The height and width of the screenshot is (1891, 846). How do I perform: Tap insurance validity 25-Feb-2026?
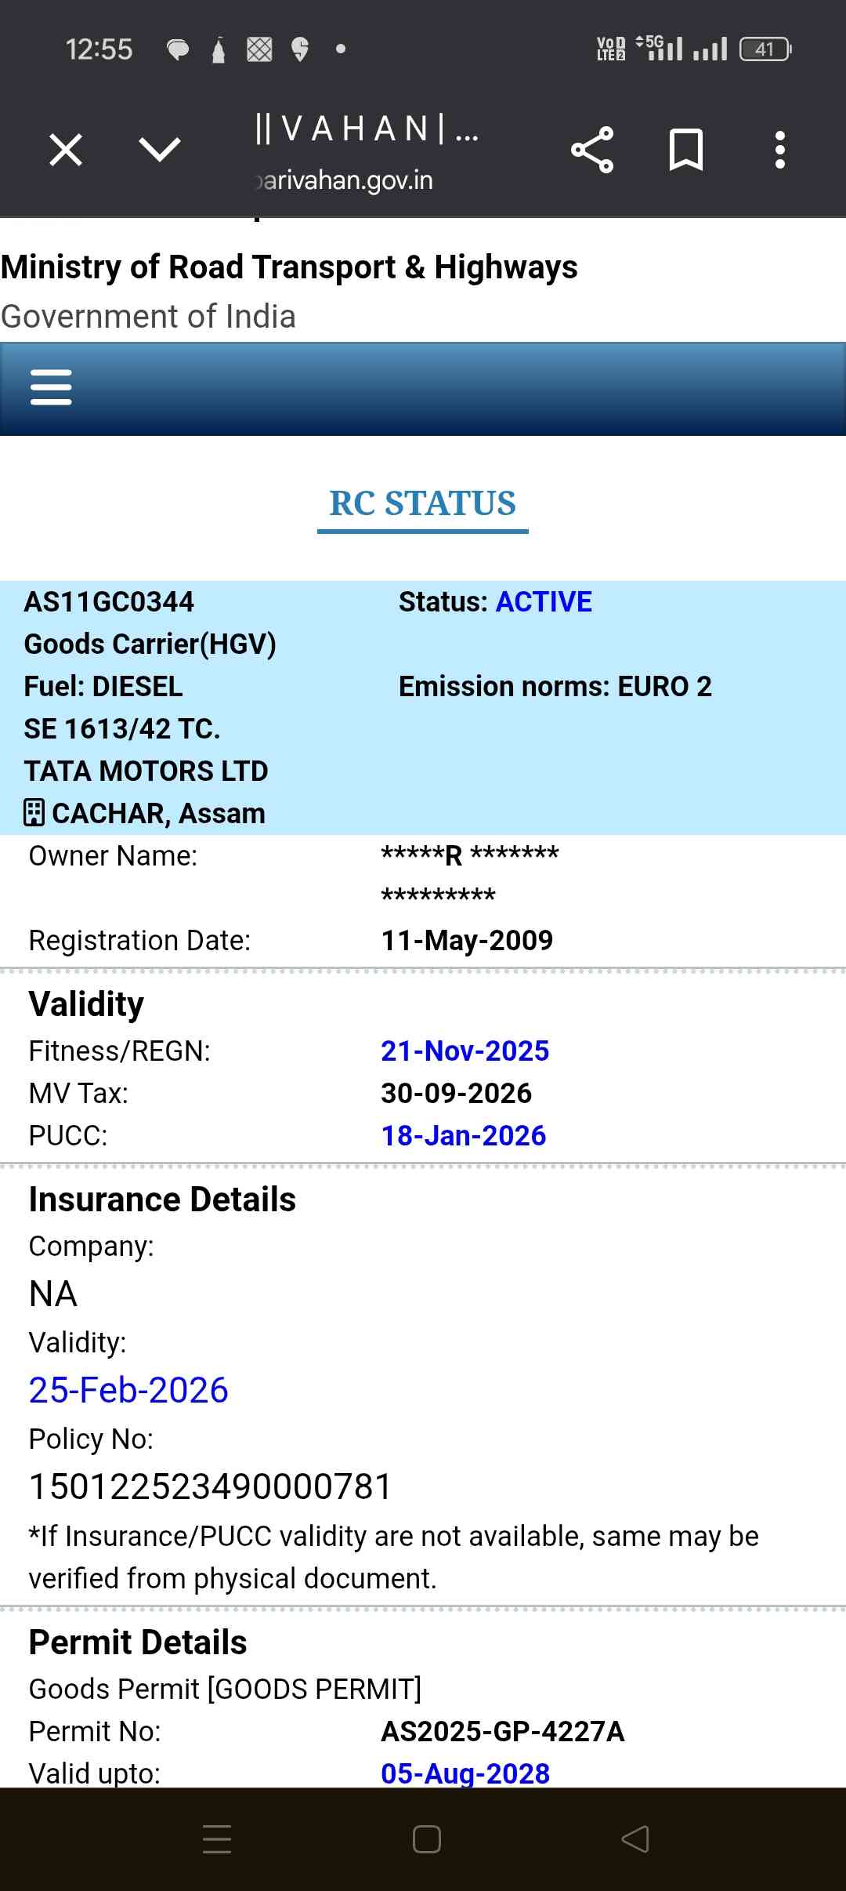(x=128, y=1390)
